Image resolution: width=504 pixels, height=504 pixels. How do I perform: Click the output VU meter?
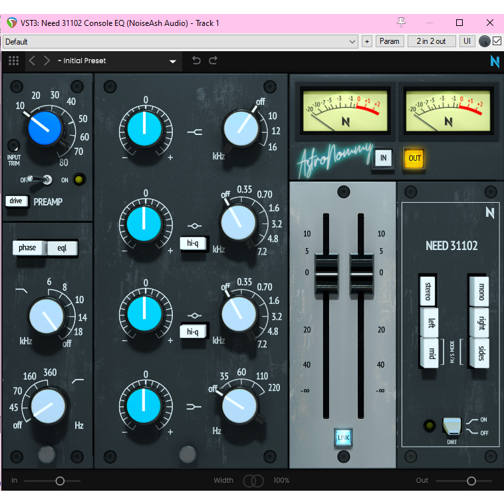coord(447,110)
